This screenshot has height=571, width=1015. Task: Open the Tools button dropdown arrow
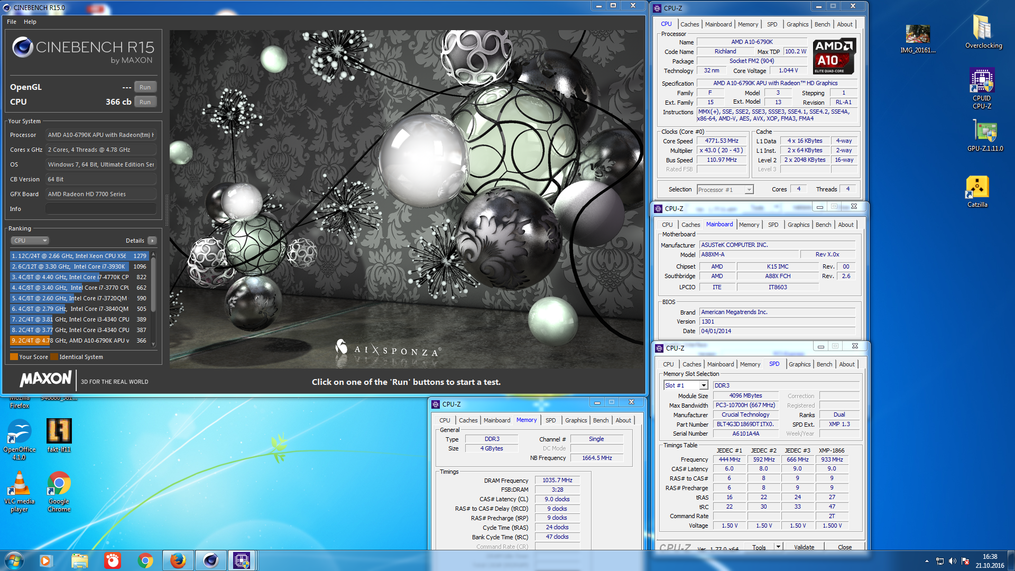coord(778,547)
